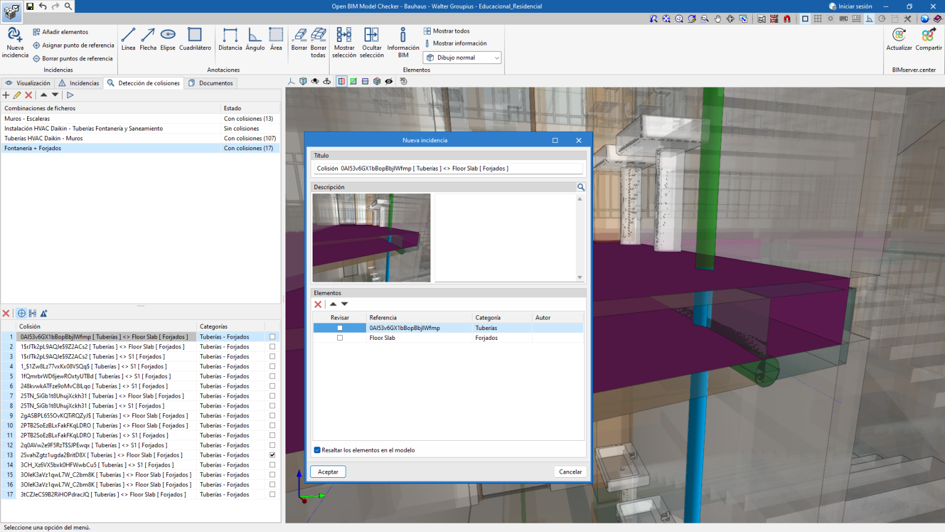Click the collision preview thumbnail in Descripción
Viewport: 945px width, 532px height.
point(372,238)
